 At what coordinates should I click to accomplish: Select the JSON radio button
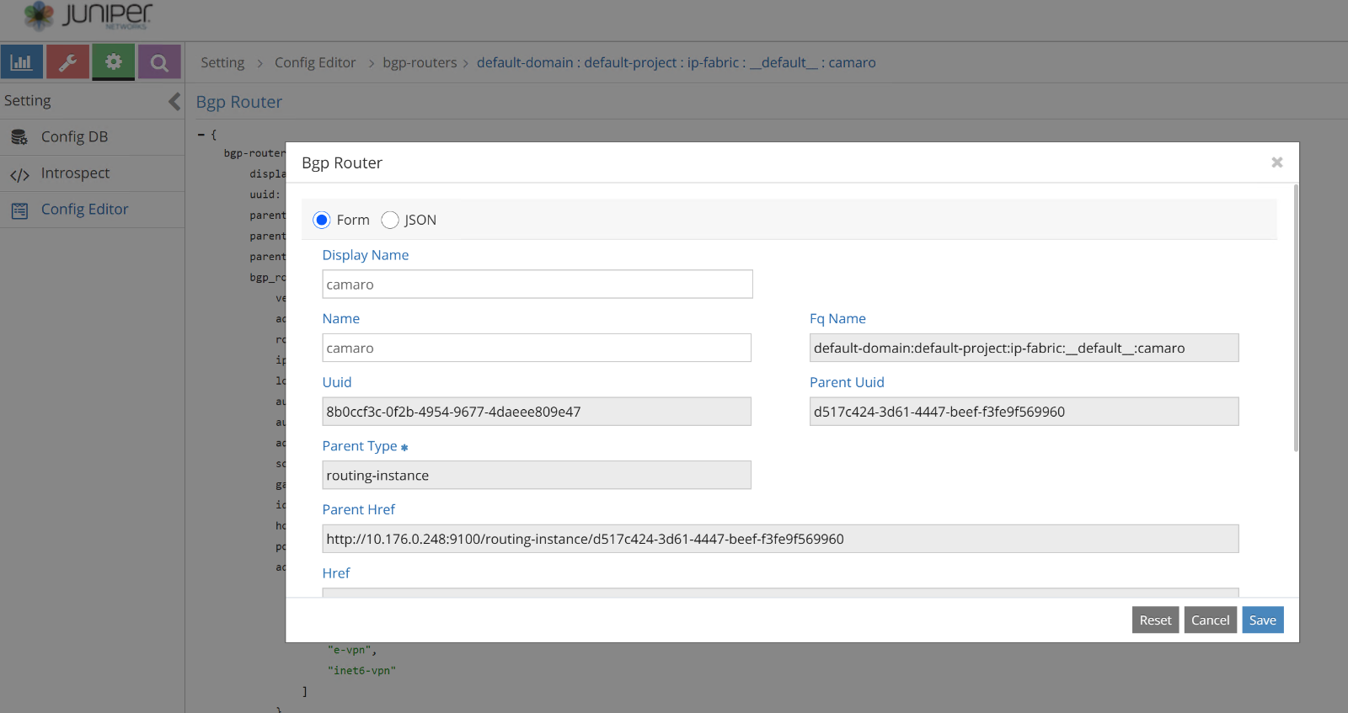pyautogui.click(x=389, y=220)
